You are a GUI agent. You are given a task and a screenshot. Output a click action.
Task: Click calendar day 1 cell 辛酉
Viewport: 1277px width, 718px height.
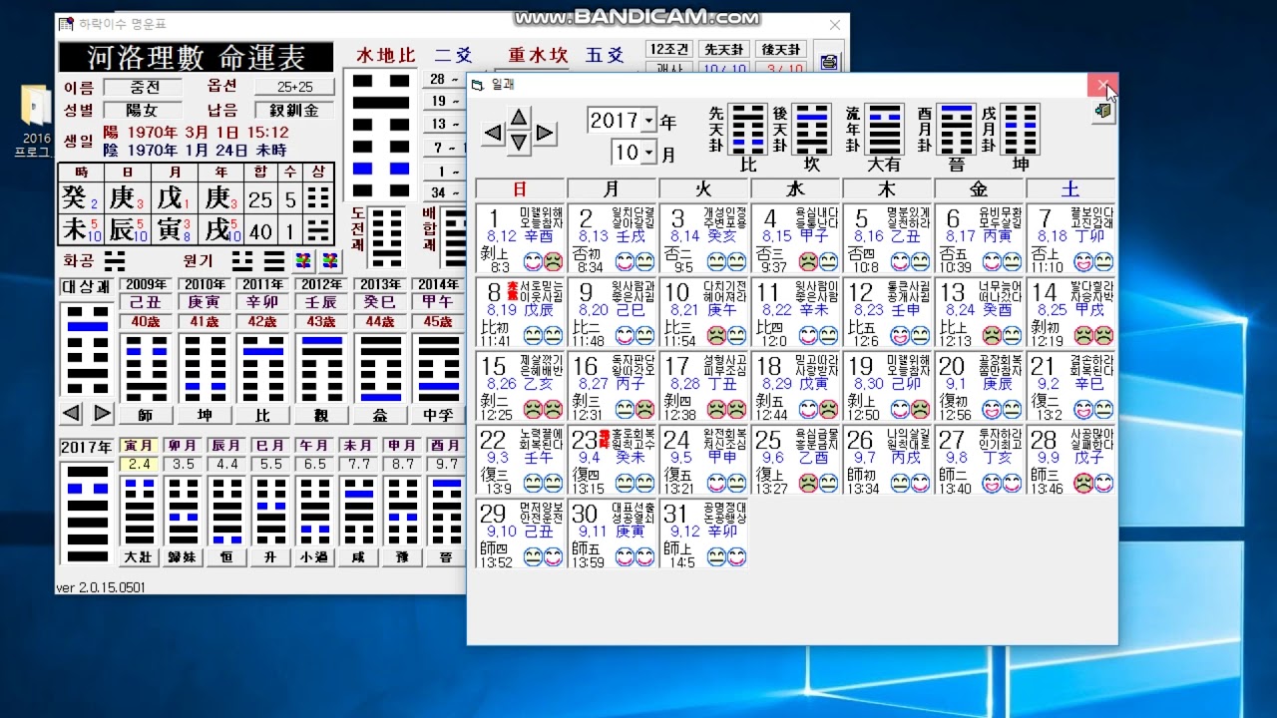pos(520,239)
